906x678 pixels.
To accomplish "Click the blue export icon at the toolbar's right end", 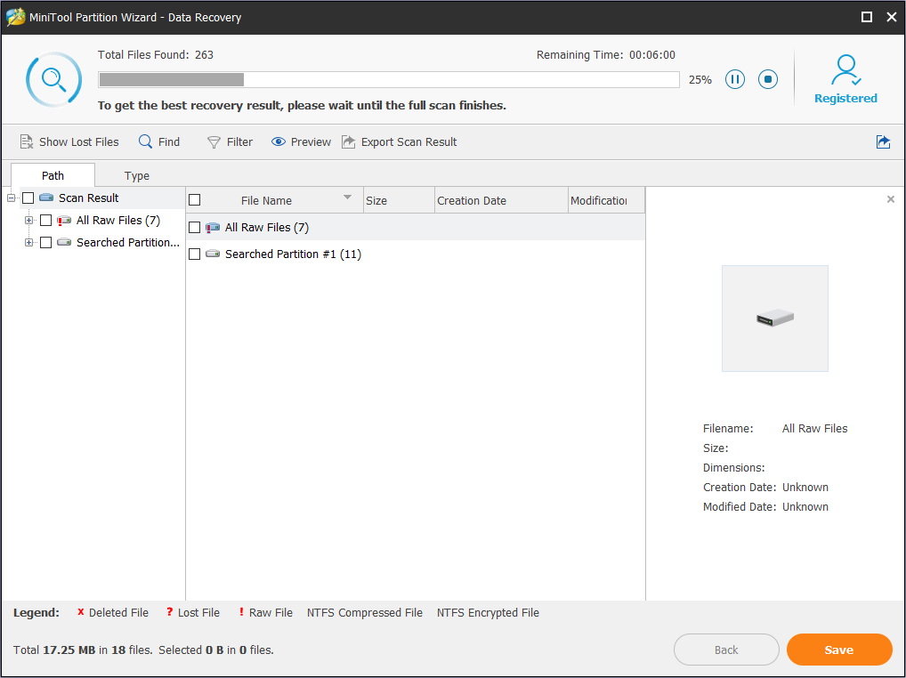I will click(x=883, y=141).
